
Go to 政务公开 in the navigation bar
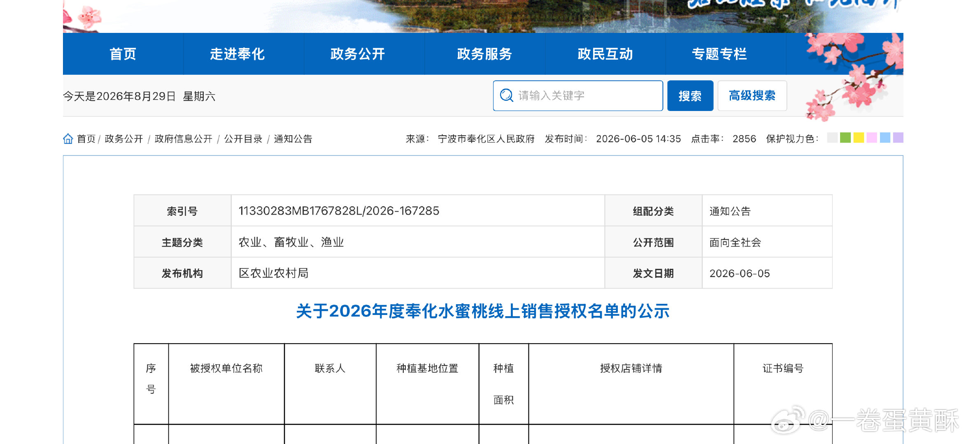[357, 54]
